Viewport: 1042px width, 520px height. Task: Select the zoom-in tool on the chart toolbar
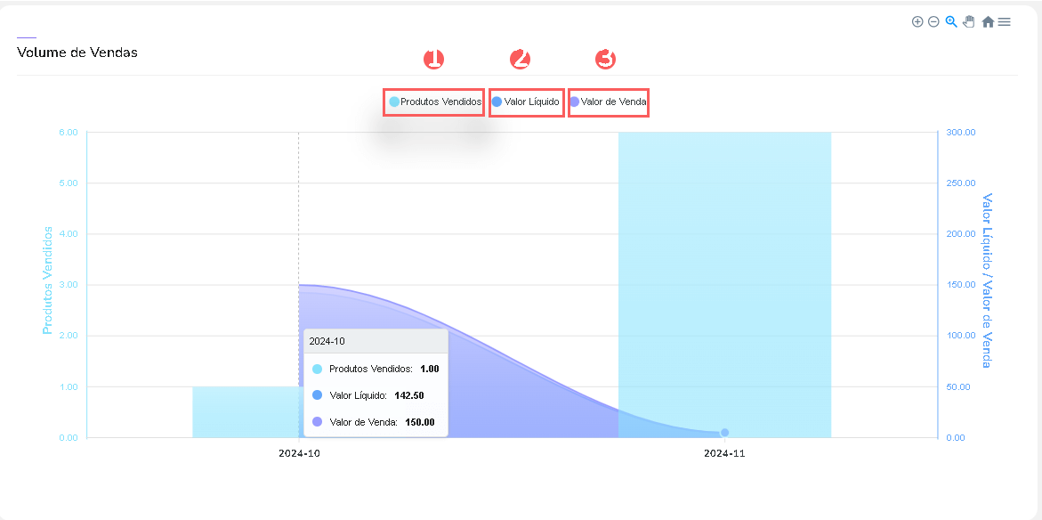[x=917, y=21]
